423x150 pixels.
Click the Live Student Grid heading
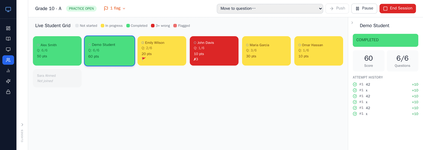tap(53, 26)
